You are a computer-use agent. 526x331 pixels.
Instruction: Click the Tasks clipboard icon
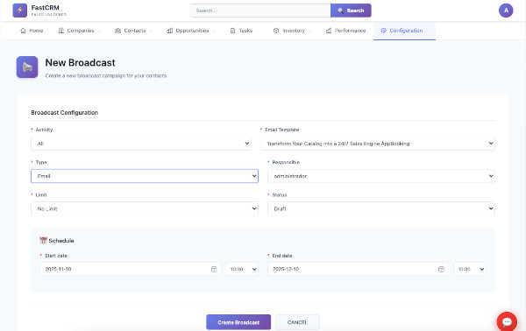(233, 31)
